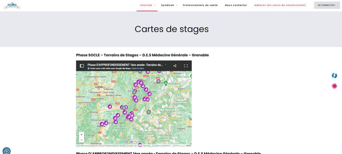The image size is (342, 154).
Task: Share the map using share icon
Action: tap(175, 66)
